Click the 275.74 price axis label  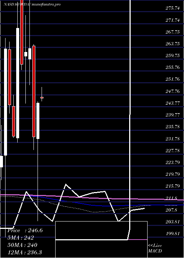point(173,8)
